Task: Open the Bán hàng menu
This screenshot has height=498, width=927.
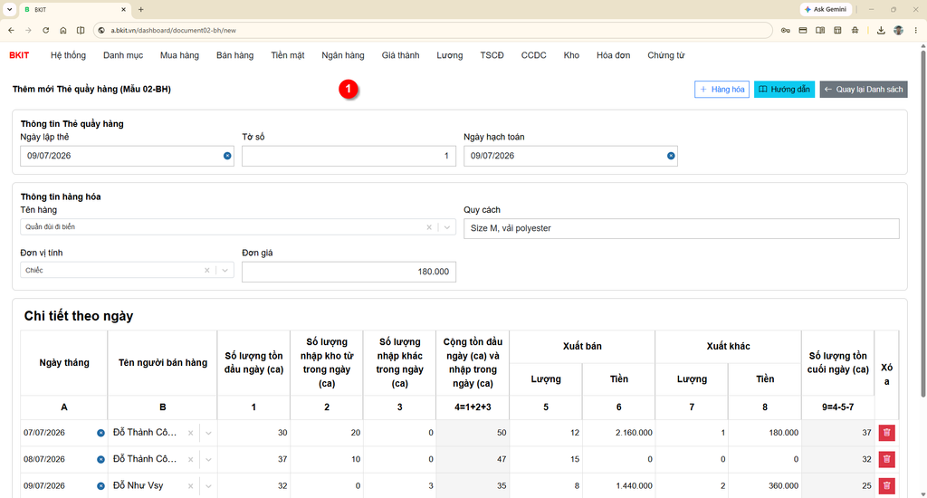Action: coord(234,55)
